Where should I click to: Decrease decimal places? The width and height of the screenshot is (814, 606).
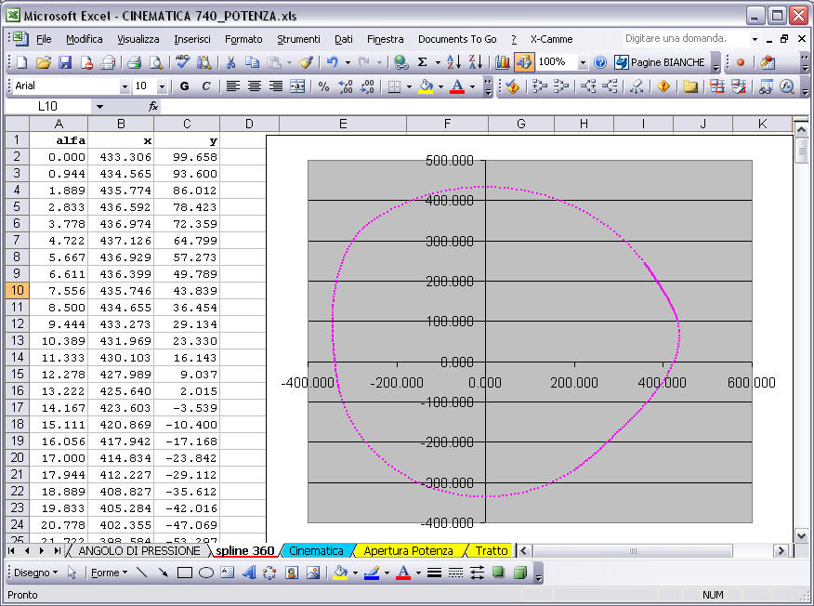point(367,86)
